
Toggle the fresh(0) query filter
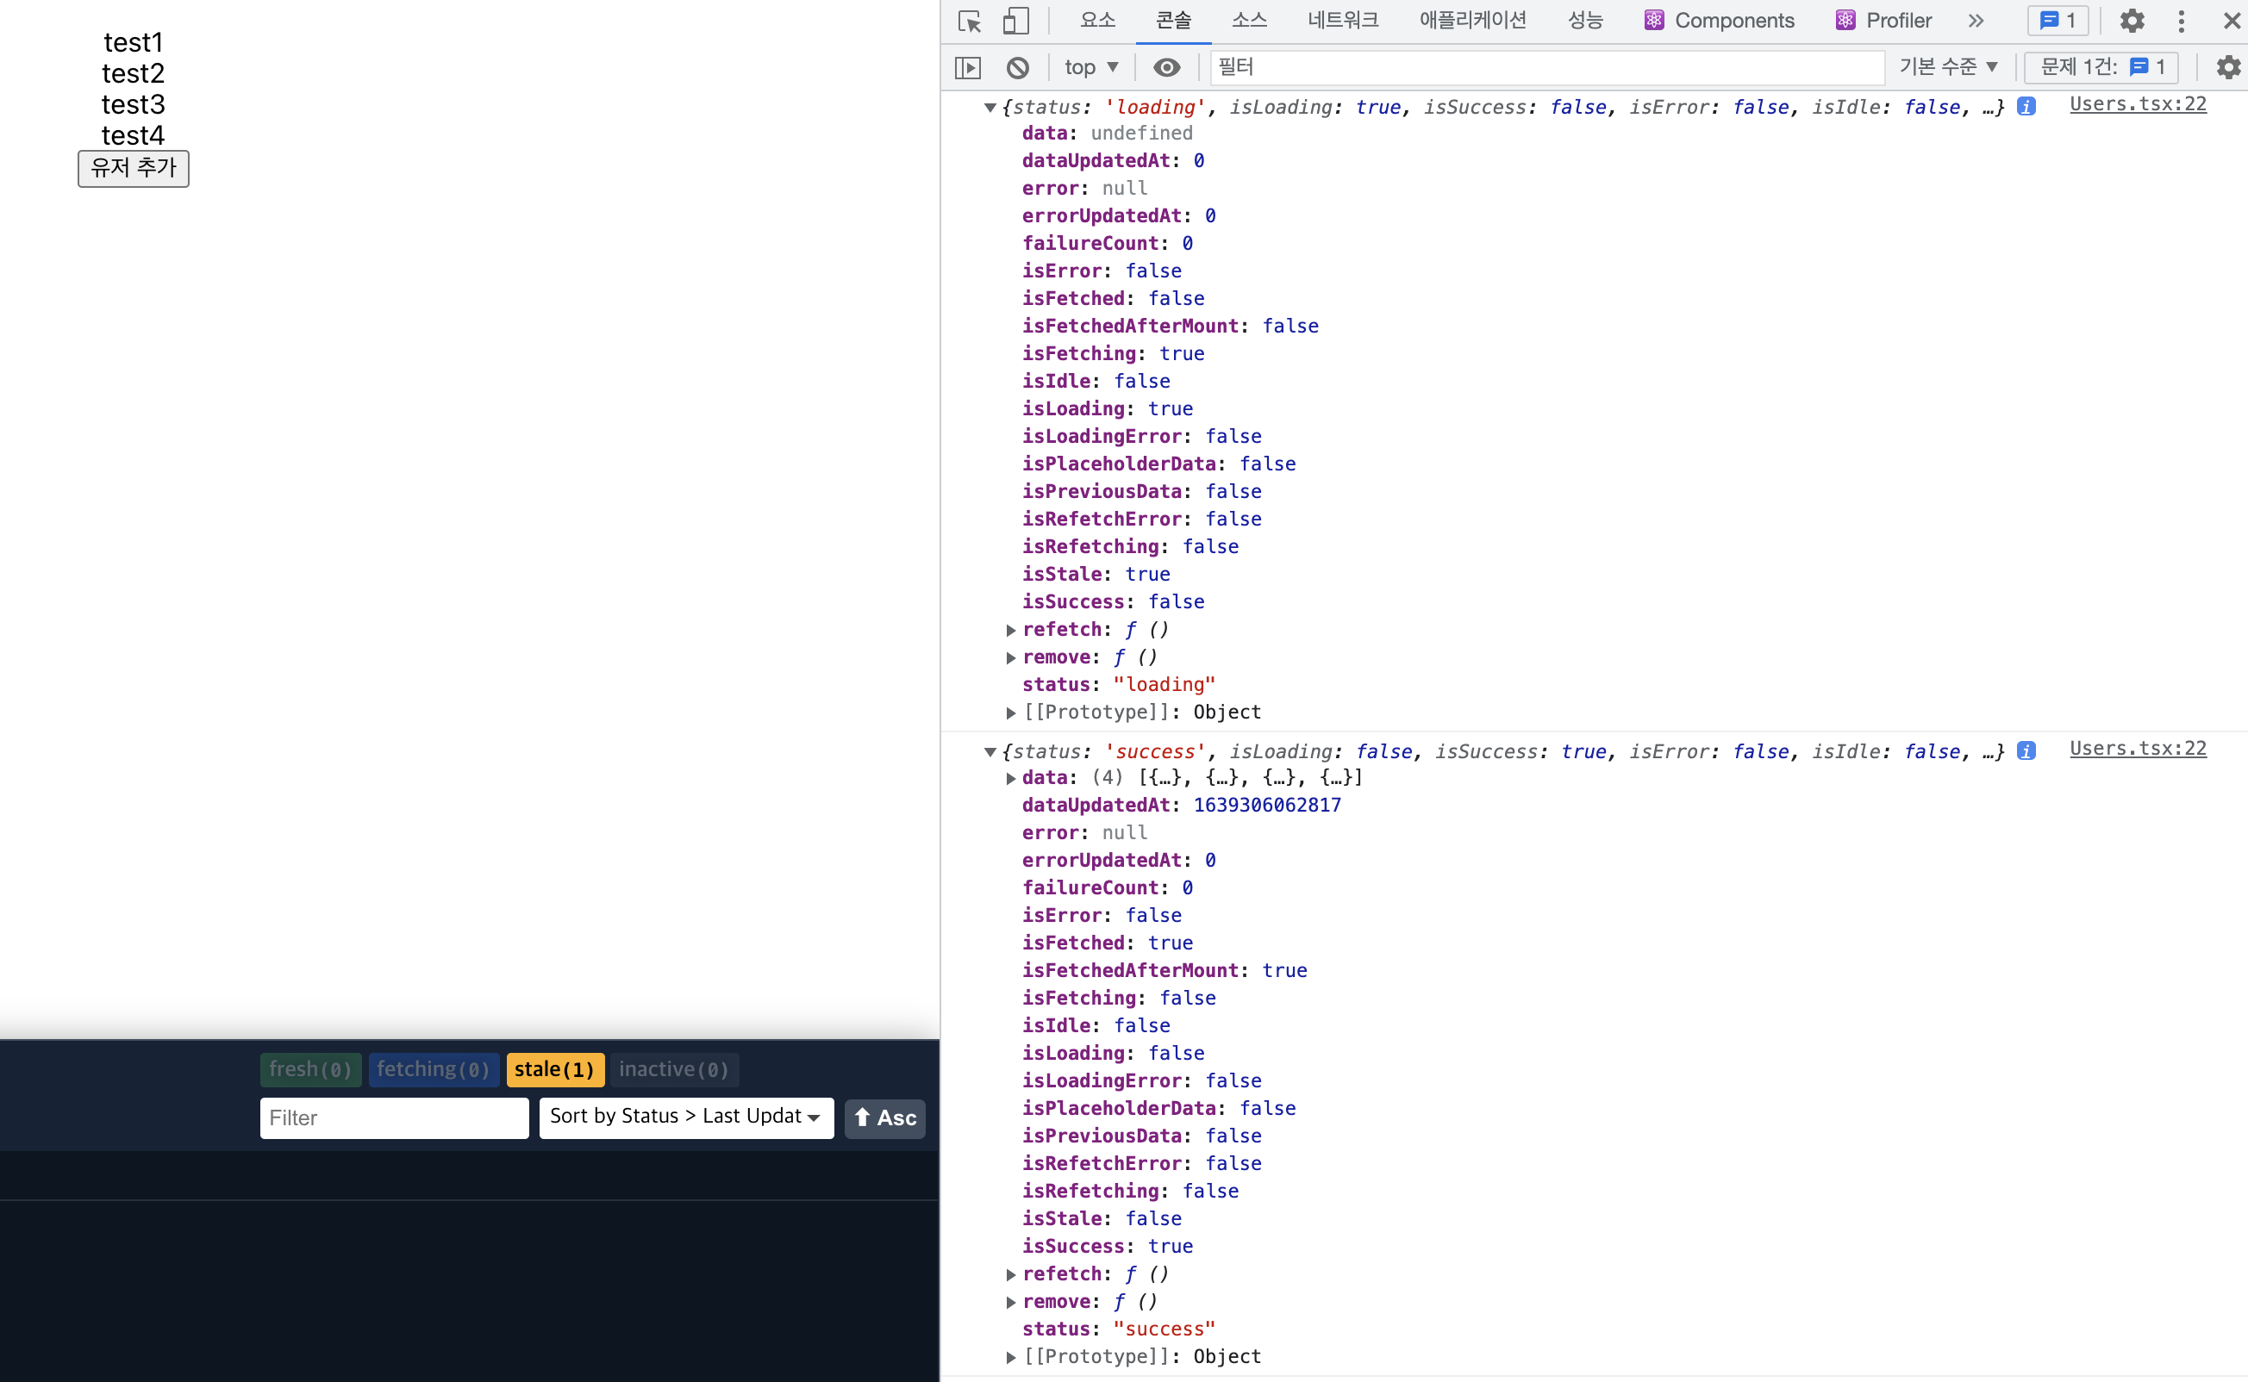tap(310, 1069)
